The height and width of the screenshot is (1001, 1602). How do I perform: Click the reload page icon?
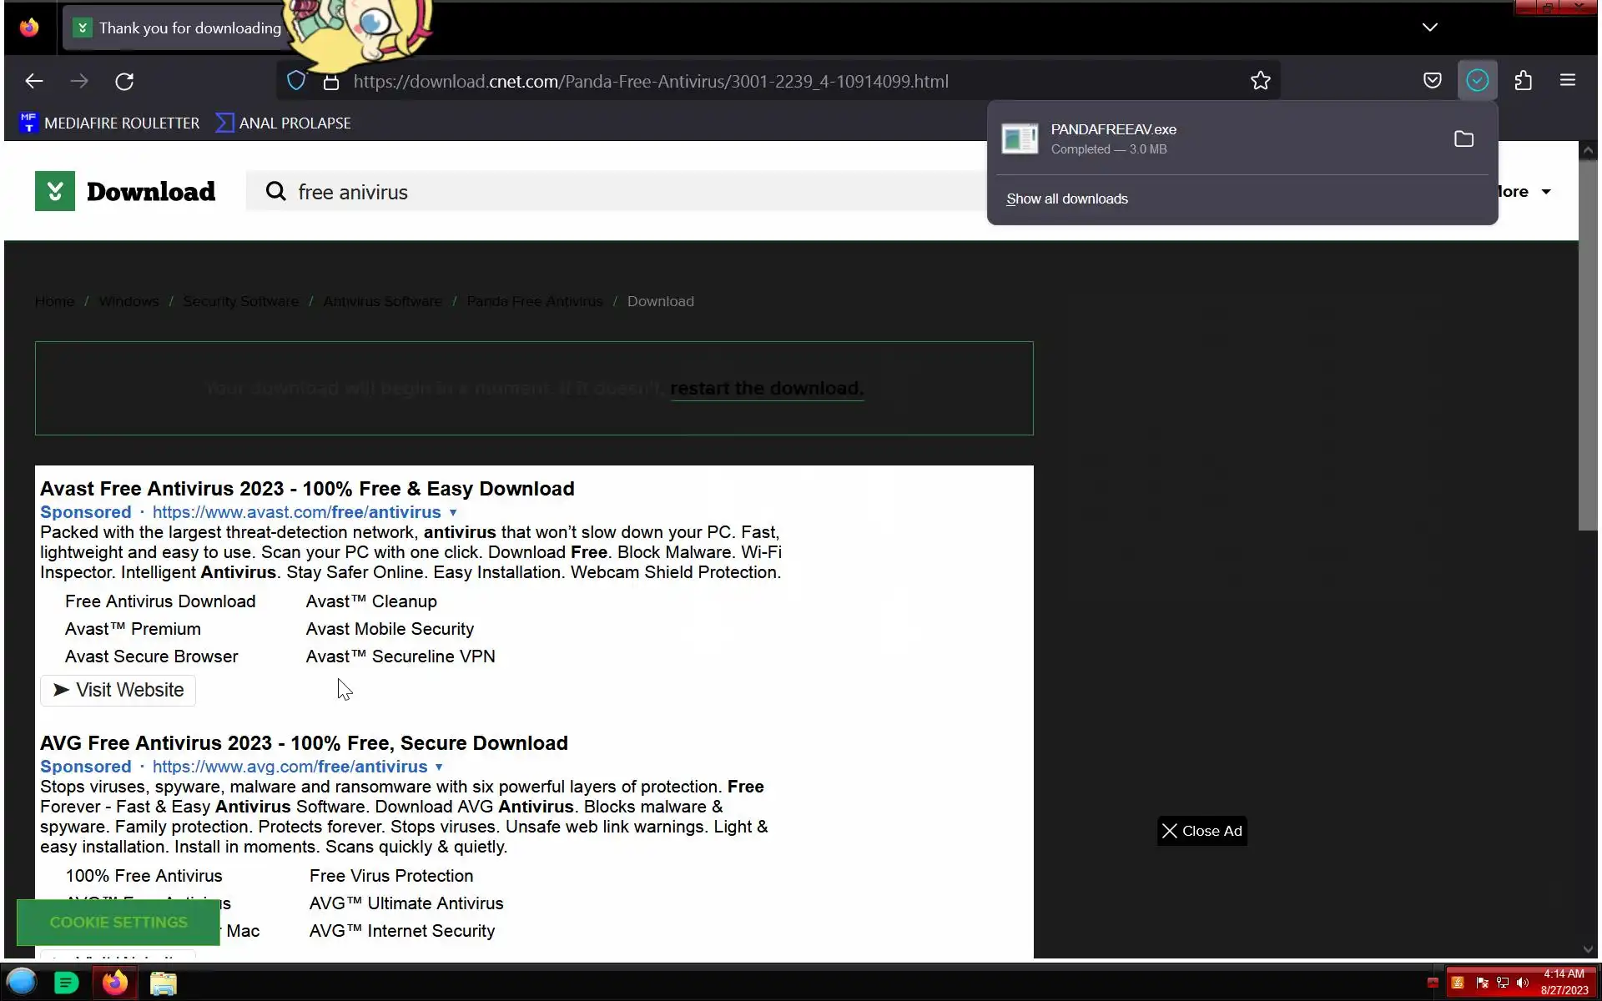tap(124, 81)
